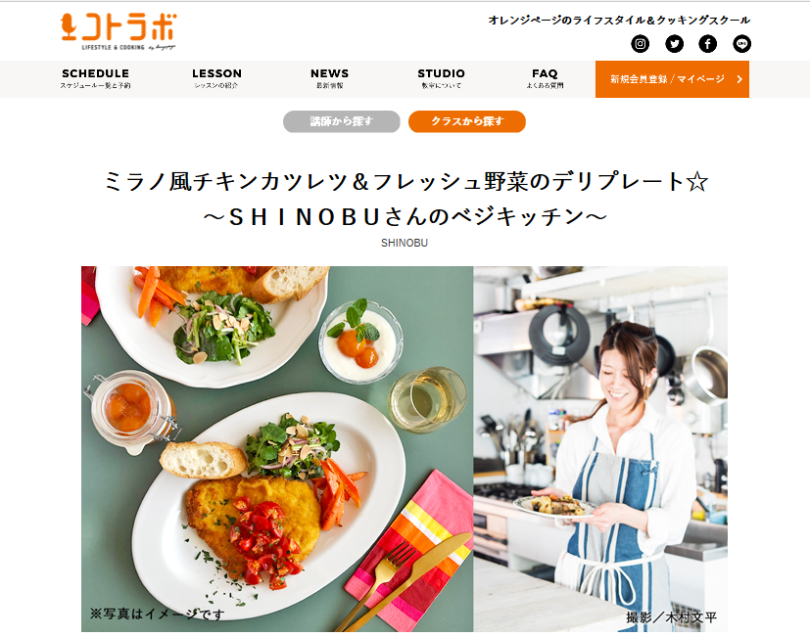Viewport: 810px width, 637px height.
Task: Click the chicken cutlet plate photo
Action: [x=277, y=448]
